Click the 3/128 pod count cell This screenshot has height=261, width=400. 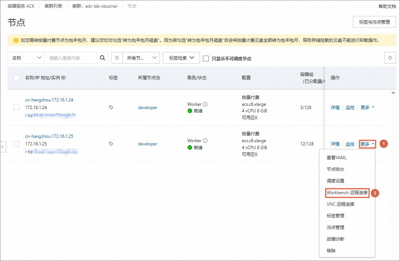point(306,108)
